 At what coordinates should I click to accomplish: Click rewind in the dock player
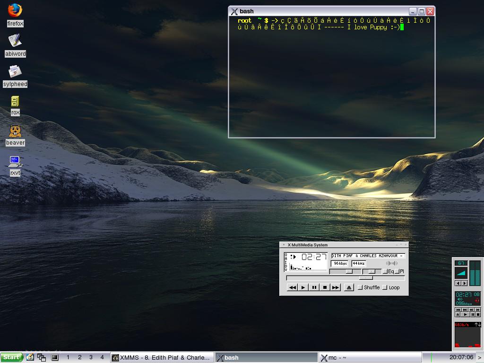(x=471, y=310)
